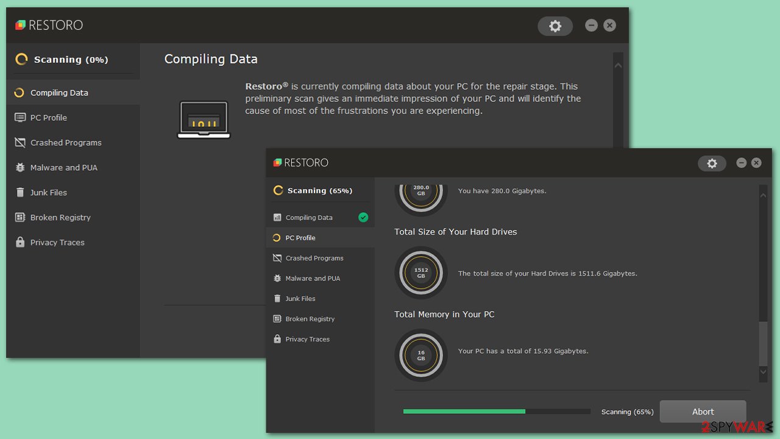Open Broken Registry in front window sidebar

pyautogui.click(x=321, y=319)
